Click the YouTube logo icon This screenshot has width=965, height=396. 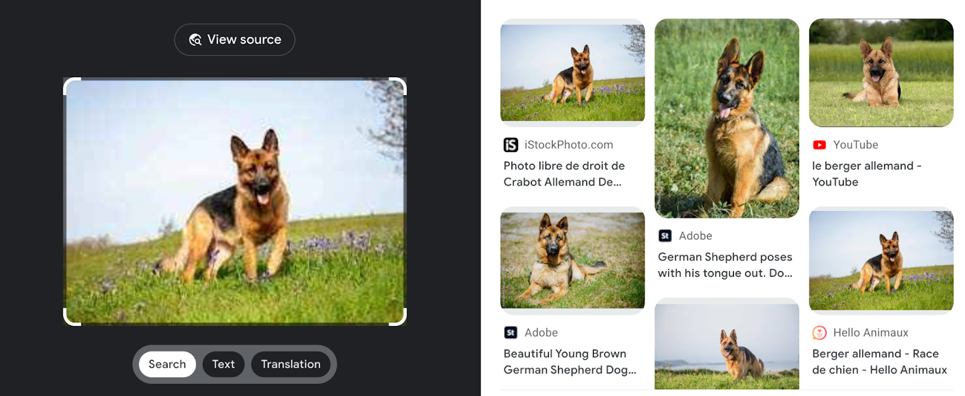819,145
